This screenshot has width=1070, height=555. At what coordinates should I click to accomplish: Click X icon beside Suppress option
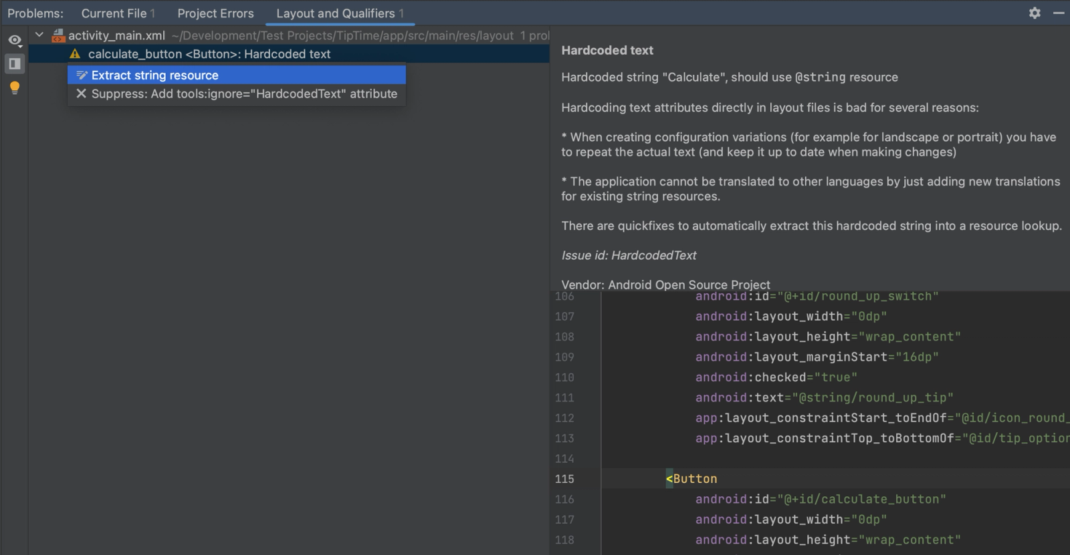click(x=81, y=94)
